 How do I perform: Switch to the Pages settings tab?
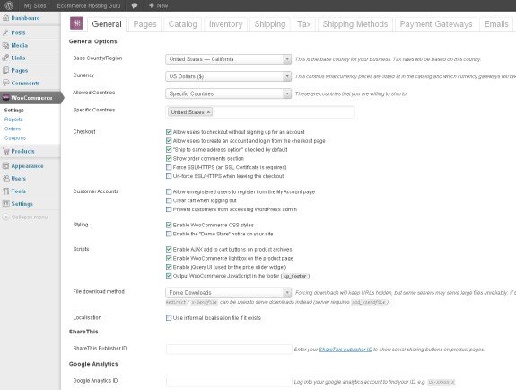tap(144, 24)
